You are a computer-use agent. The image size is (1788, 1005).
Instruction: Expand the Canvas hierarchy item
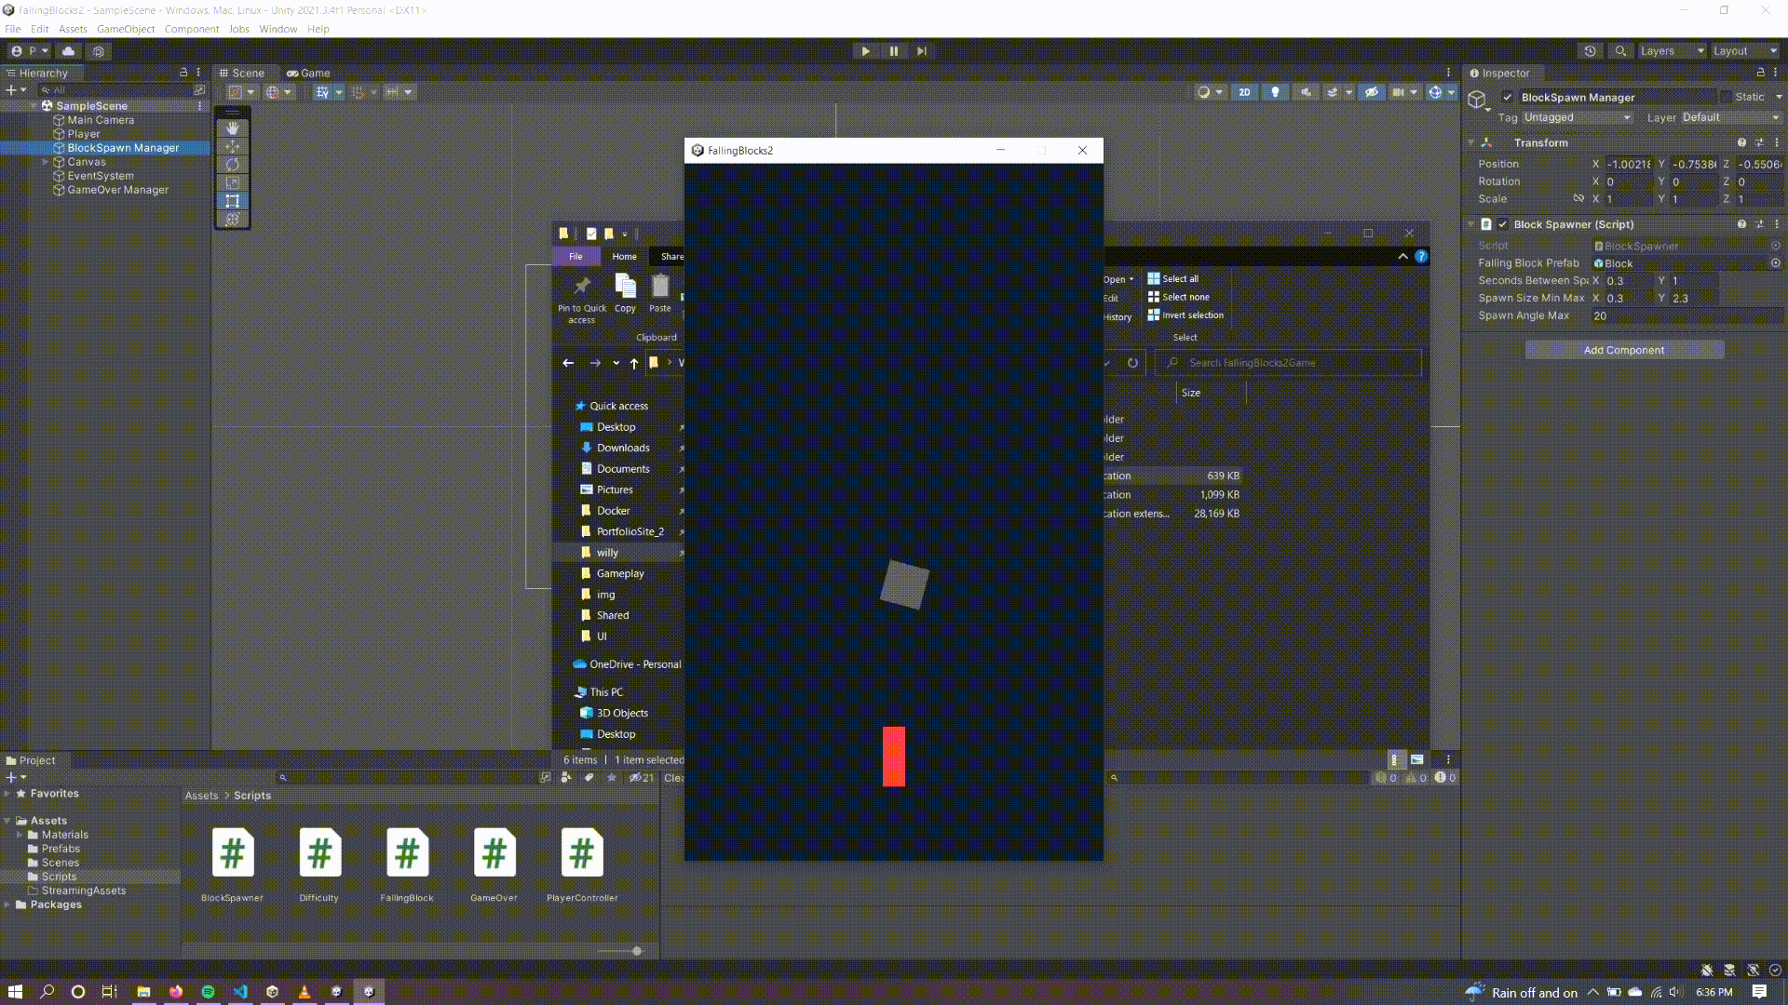point(46,162)
